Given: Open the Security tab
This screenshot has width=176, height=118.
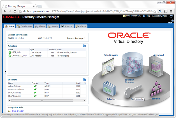Looking at the screenshot, I should point(53,26).
